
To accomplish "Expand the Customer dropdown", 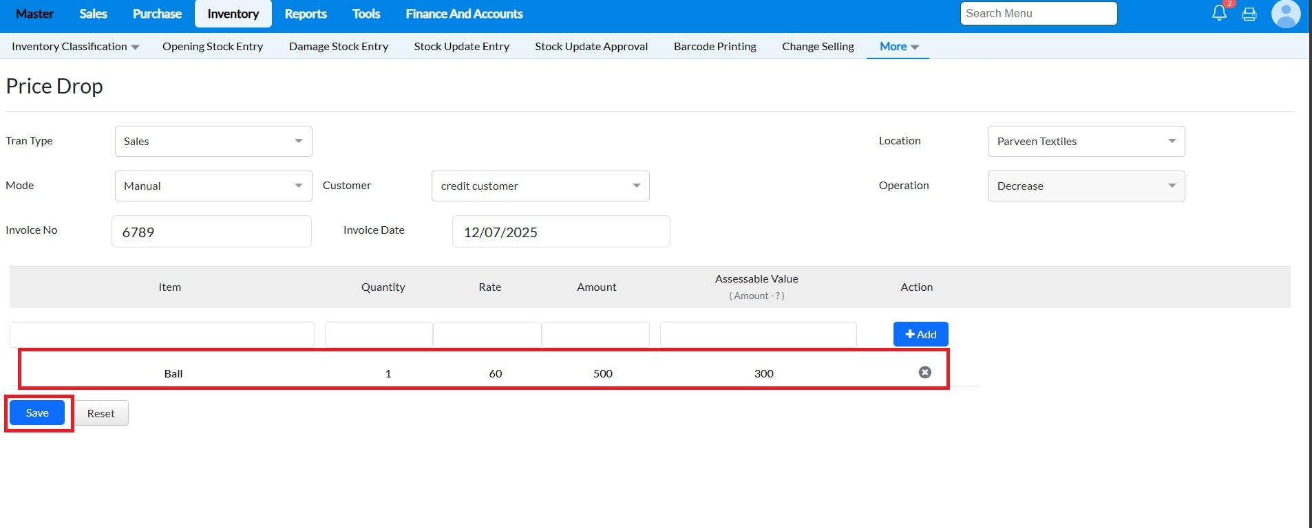I will (x=540, y=186).
